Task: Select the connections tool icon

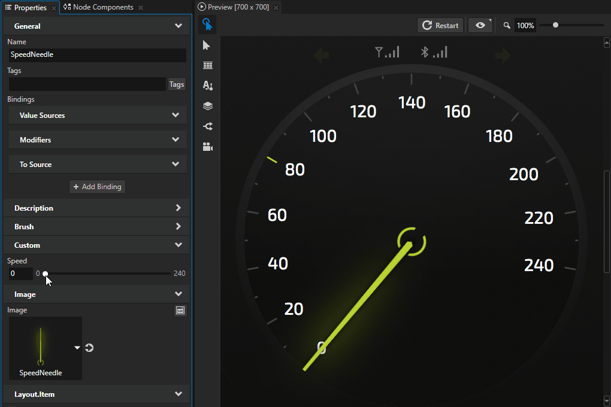Action: point(207,126)
